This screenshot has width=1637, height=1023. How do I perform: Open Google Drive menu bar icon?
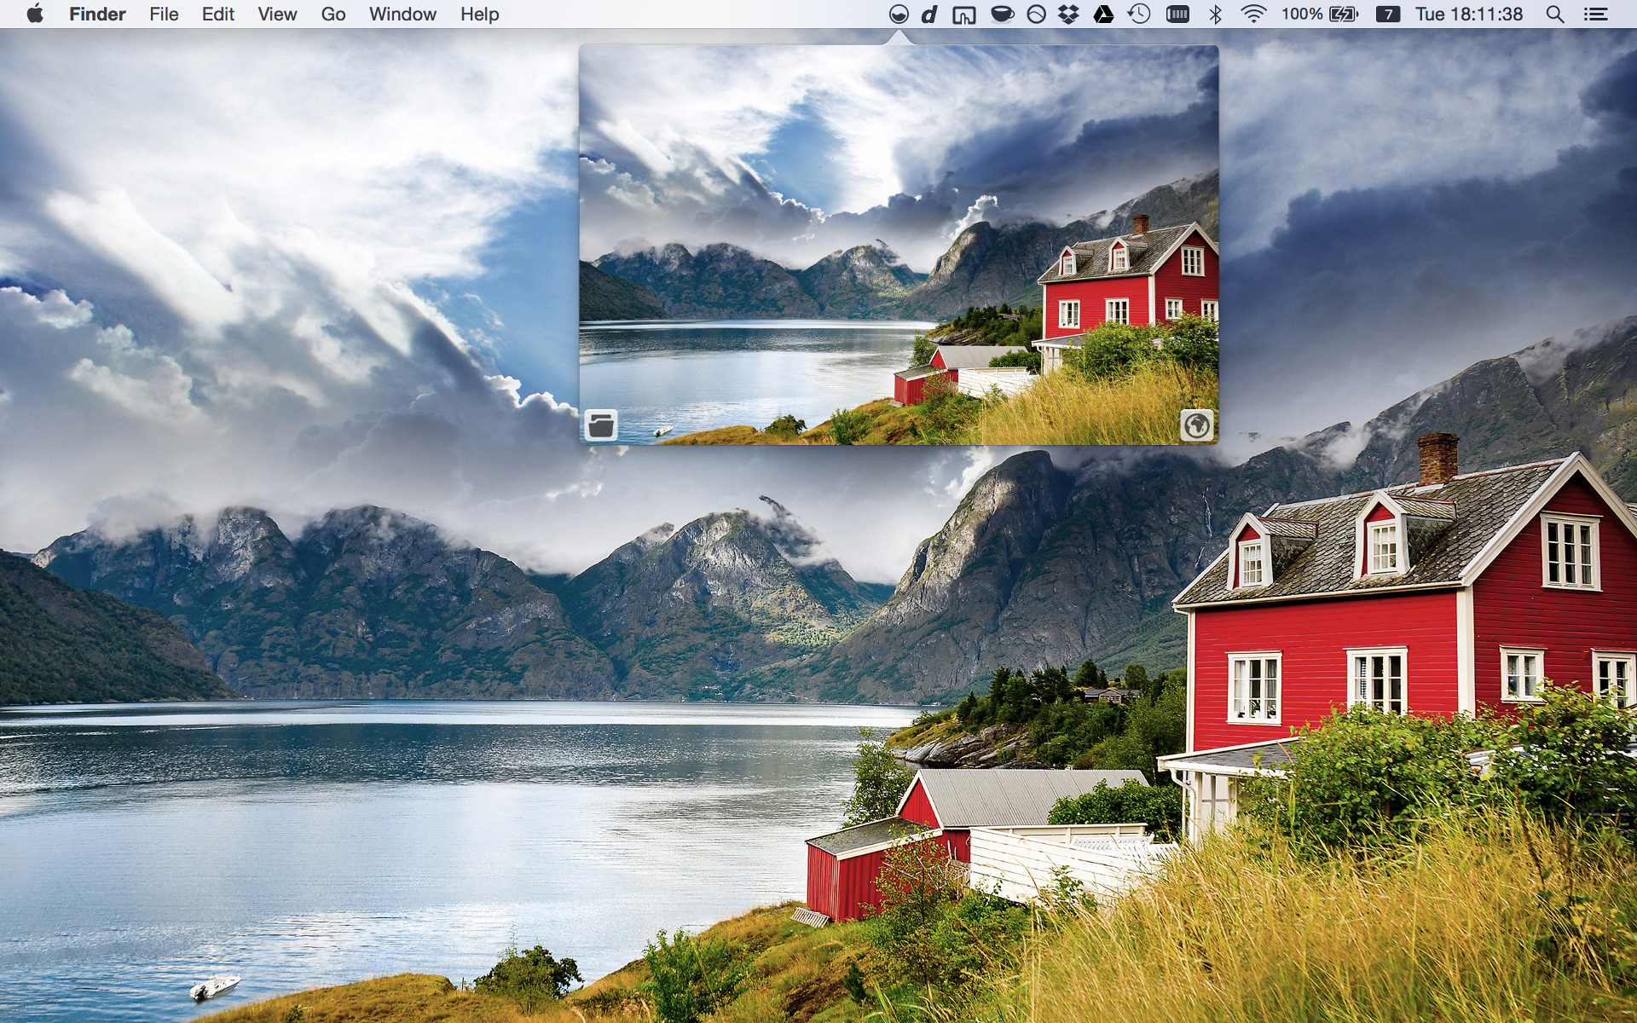(1103, 14)
